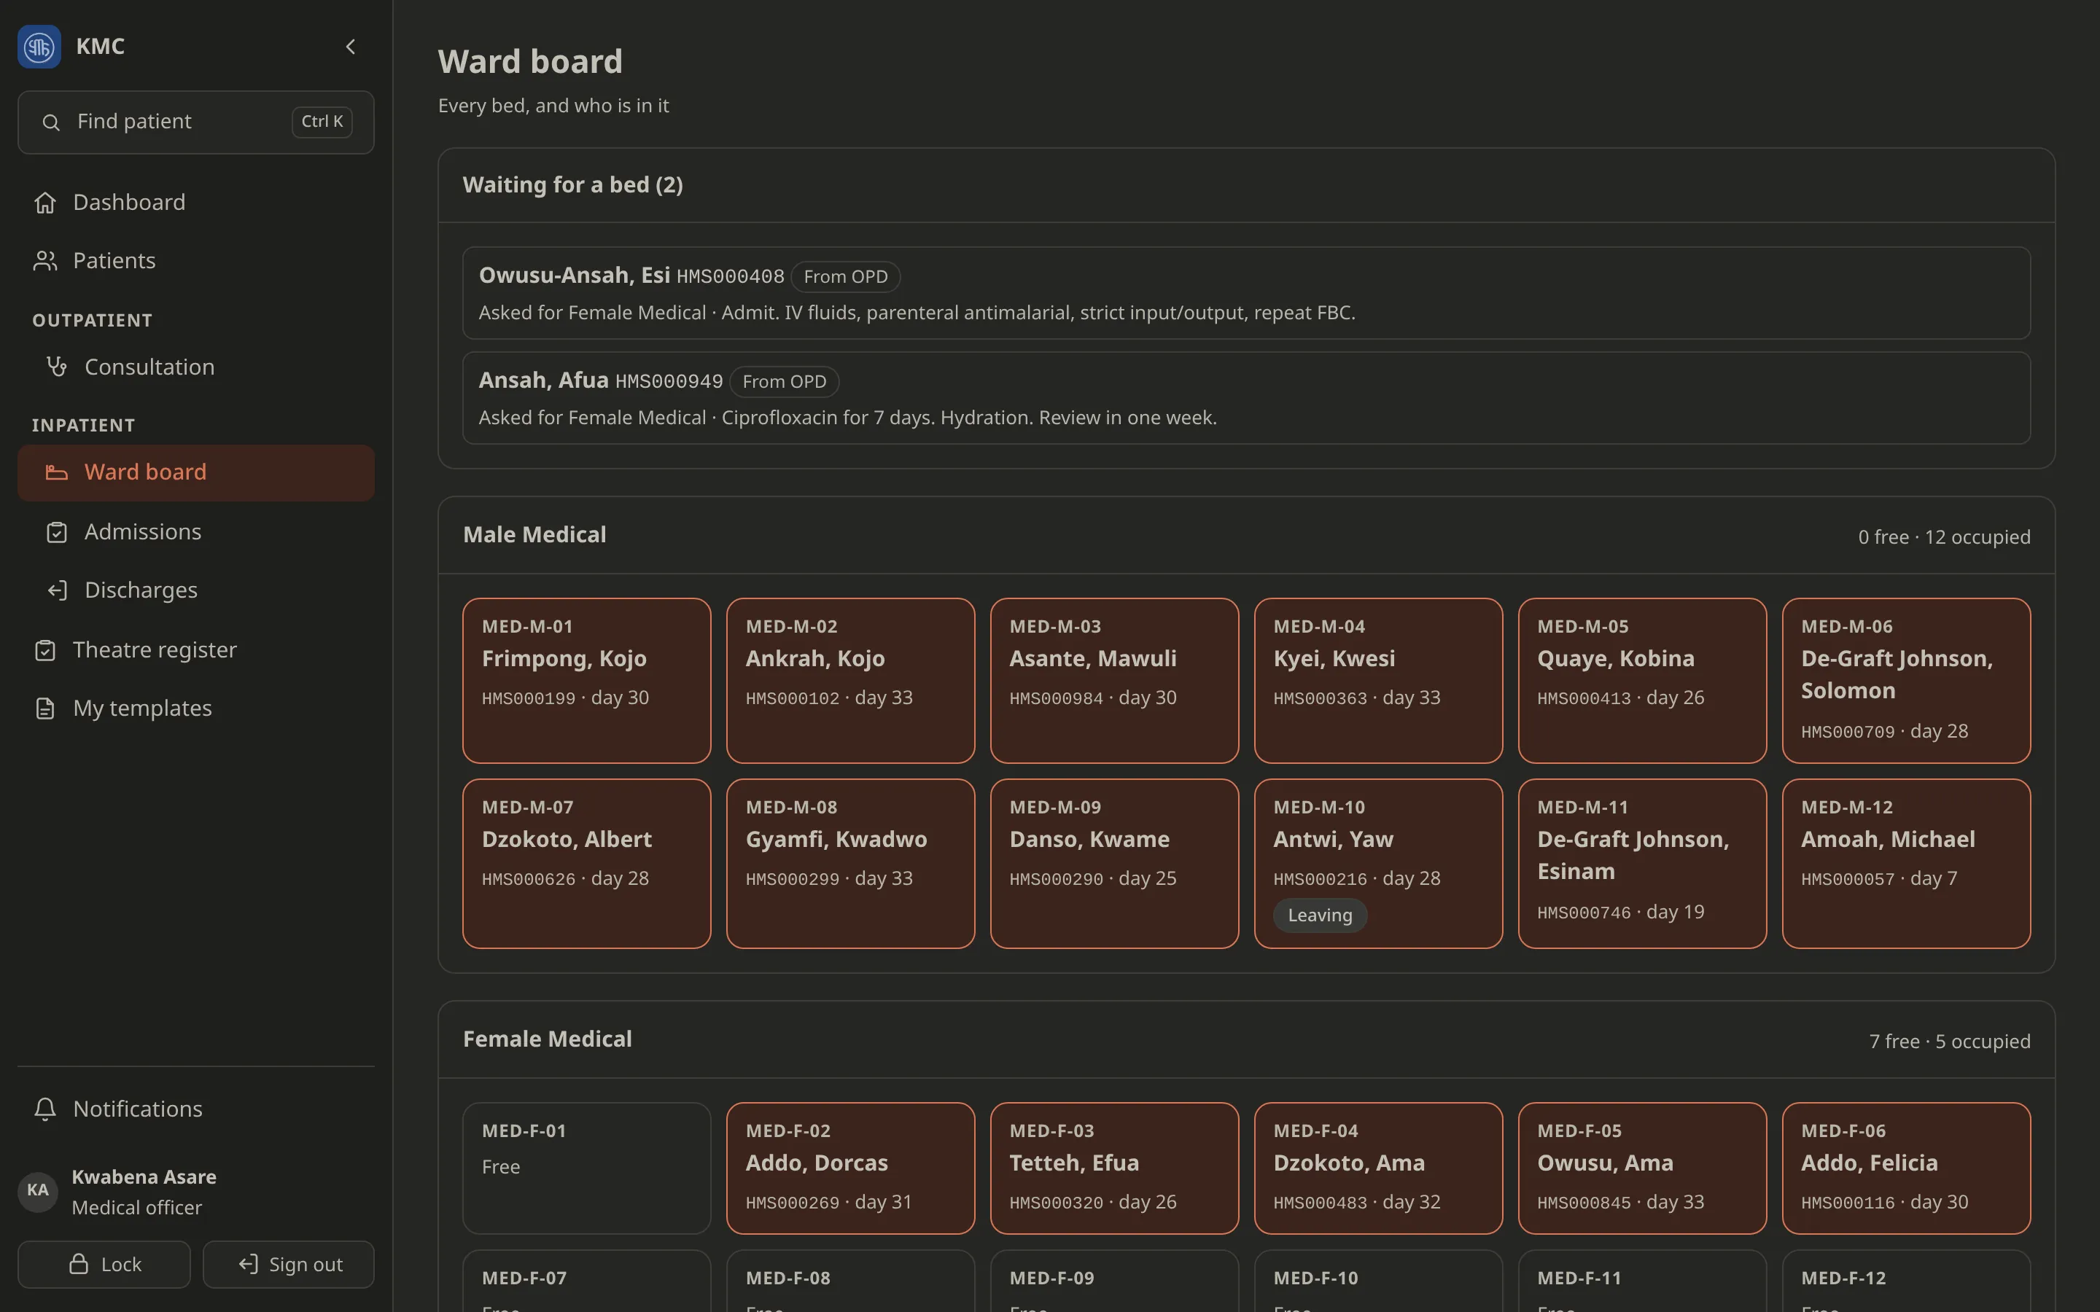The width and height of the screenshot is (2100, 1312).
Task: Open bed MED-M-10 Antwi, Yaw card
Action: [1378, 864]
